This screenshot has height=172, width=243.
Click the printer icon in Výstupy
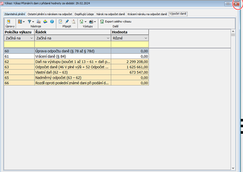91,21
